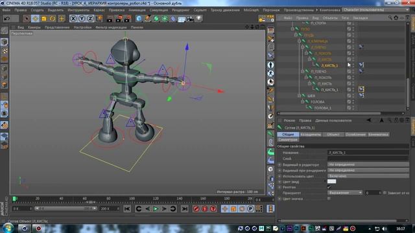Open the Windows Start button

8,228
